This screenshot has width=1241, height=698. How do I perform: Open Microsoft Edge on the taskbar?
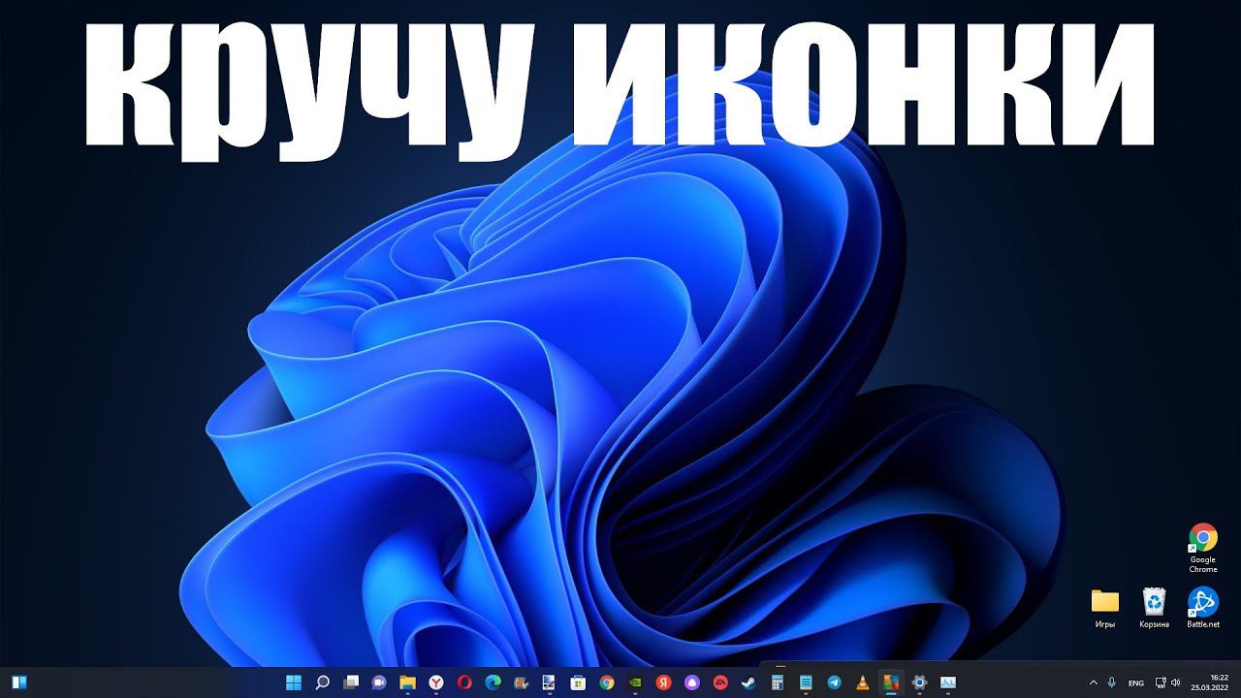click(493, 682)
